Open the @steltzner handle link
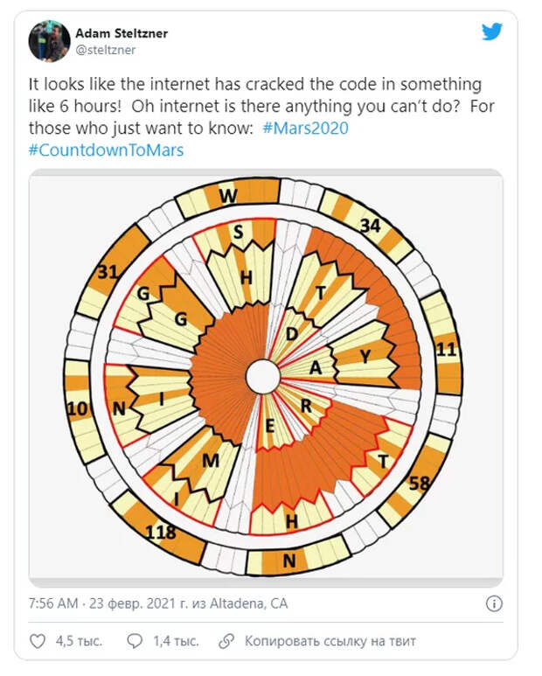The image size is (542, 676). 106,50
